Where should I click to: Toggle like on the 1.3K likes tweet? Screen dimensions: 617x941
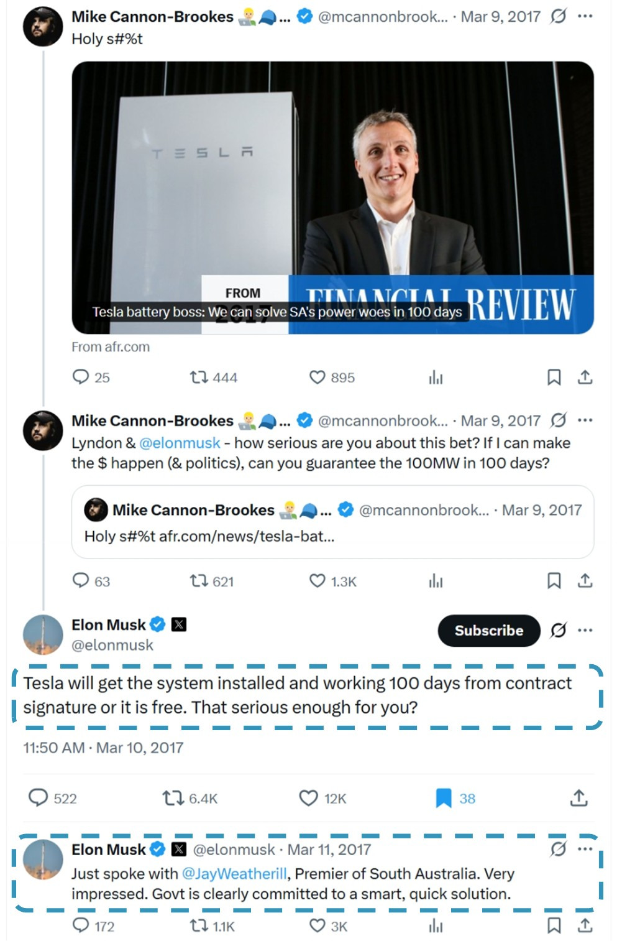pos(317,581)
